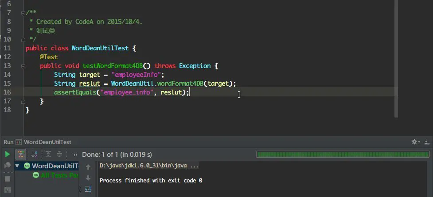This screenshot has width=433, height=197.
Task: Select the All Tests Passed node
Action: click(x=60, y=175)
